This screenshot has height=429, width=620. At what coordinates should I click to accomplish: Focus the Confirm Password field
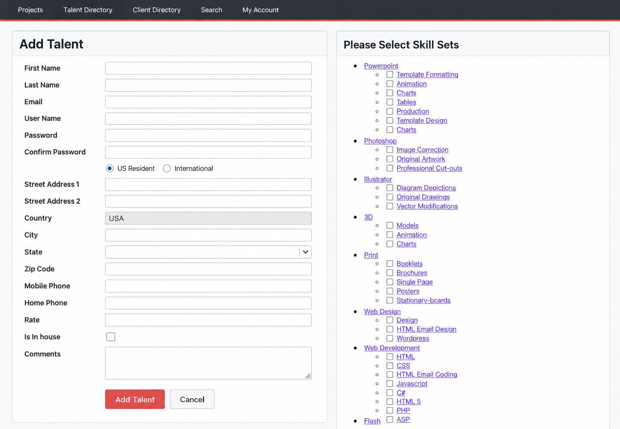click(x=208, y=152)
